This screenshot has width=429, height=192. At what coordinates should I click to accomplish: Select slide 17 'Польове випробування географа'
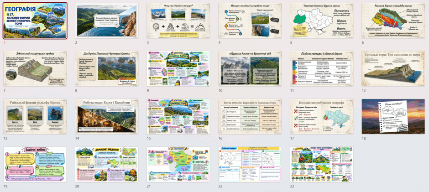click(x=322, y=116)
